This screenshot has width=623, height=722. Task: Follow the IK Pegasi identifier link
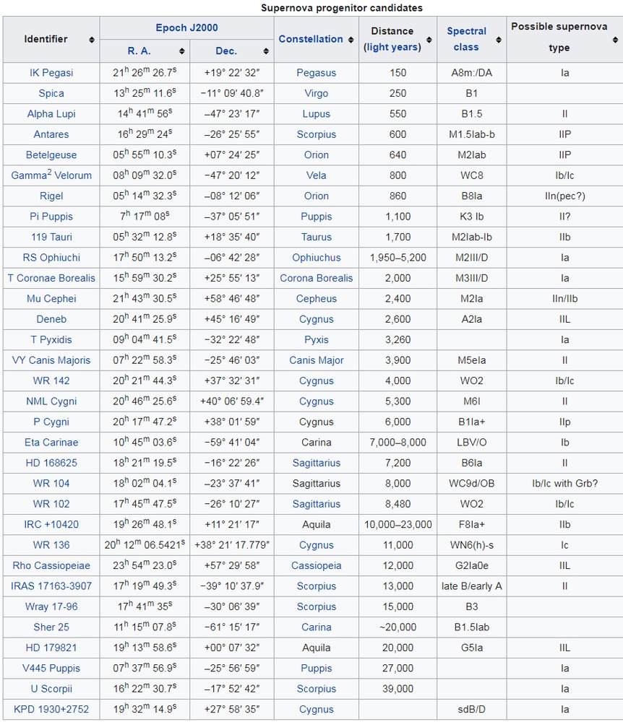click(x=51, y=73)
